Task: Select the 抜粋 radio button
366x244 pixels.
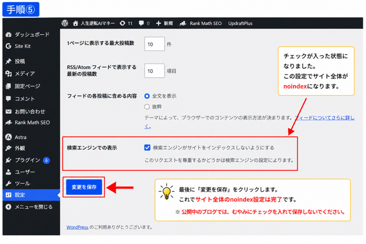Action: point(147,106)
